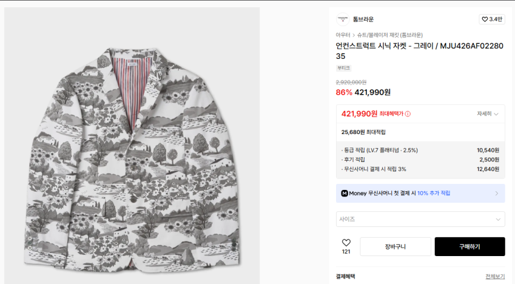Click the Thom Browne brand logo icon
The width and height of the screenshot is (515, 284).
[x=342, y=19]
